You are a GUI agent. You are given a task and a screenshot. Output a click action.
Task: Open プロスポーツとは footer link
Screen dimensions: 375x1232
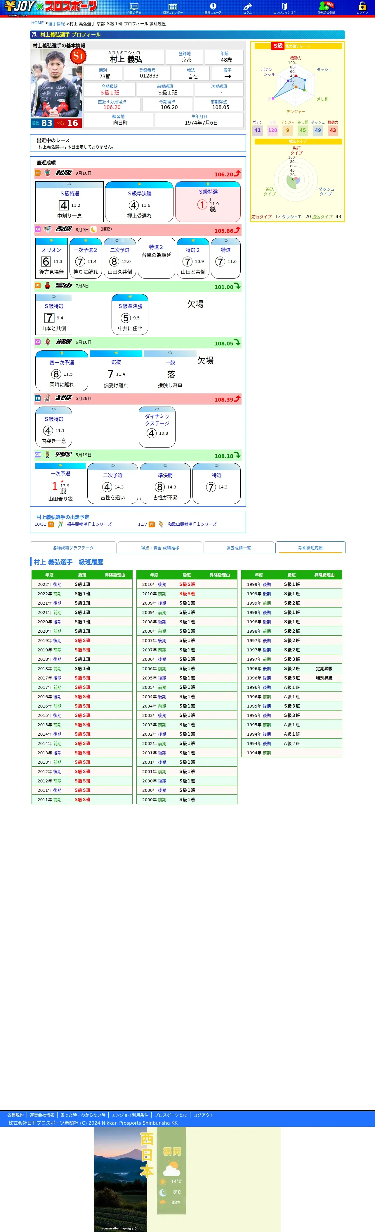171,1115
